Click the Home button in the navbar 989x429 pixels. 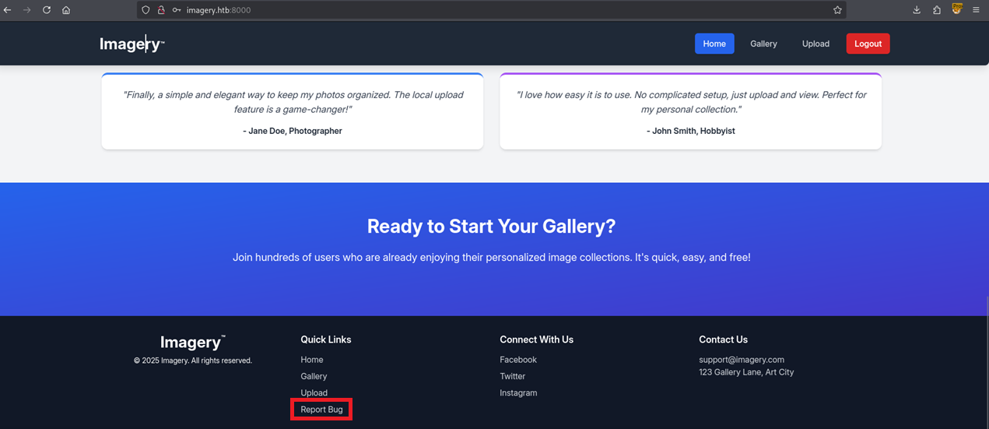coord(714,44)
